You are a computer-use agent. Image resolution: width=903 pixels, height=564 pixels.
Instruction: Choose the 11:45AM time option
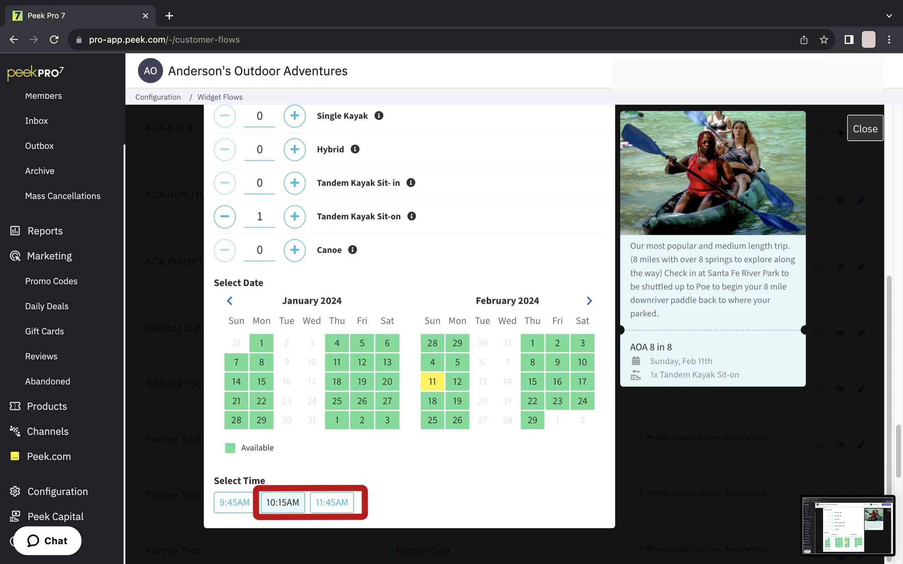[x=332, y=502]
